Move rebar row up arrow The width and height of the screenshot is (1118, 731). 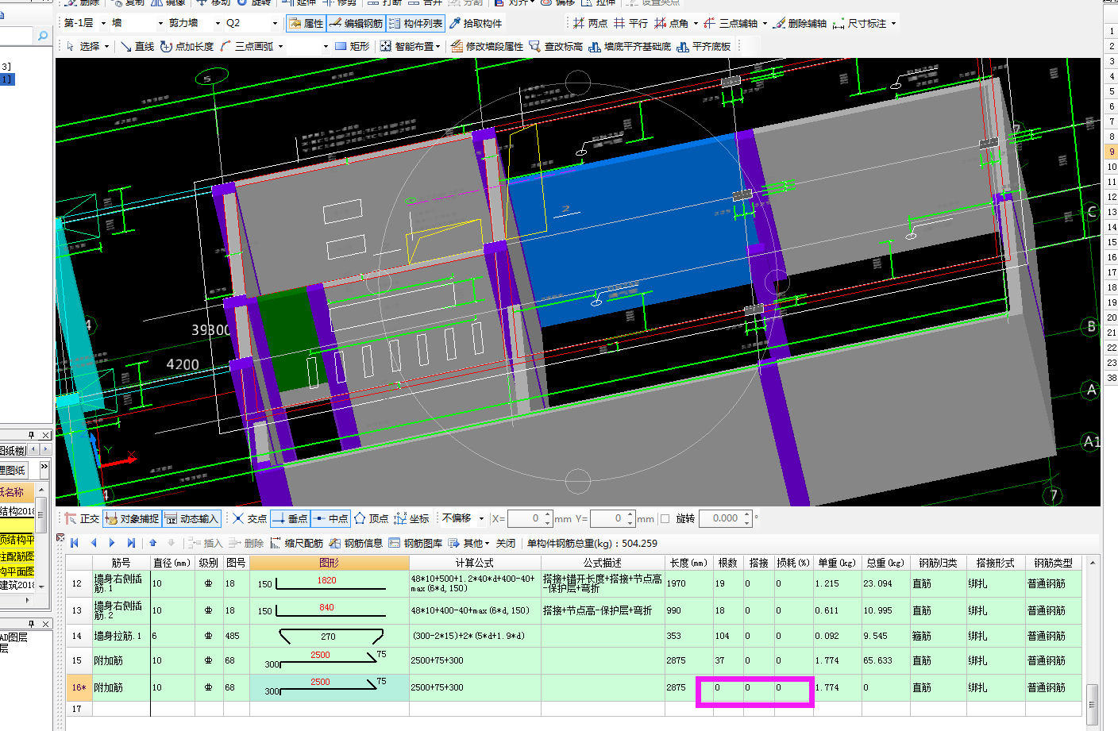[x=152, y=543]
